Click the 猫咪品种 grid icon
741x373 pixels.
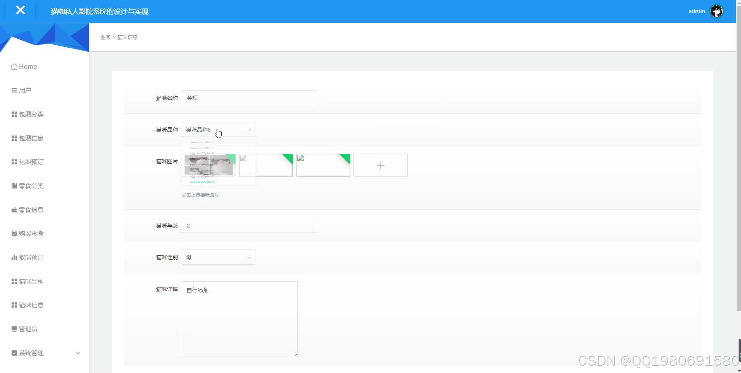14,281
